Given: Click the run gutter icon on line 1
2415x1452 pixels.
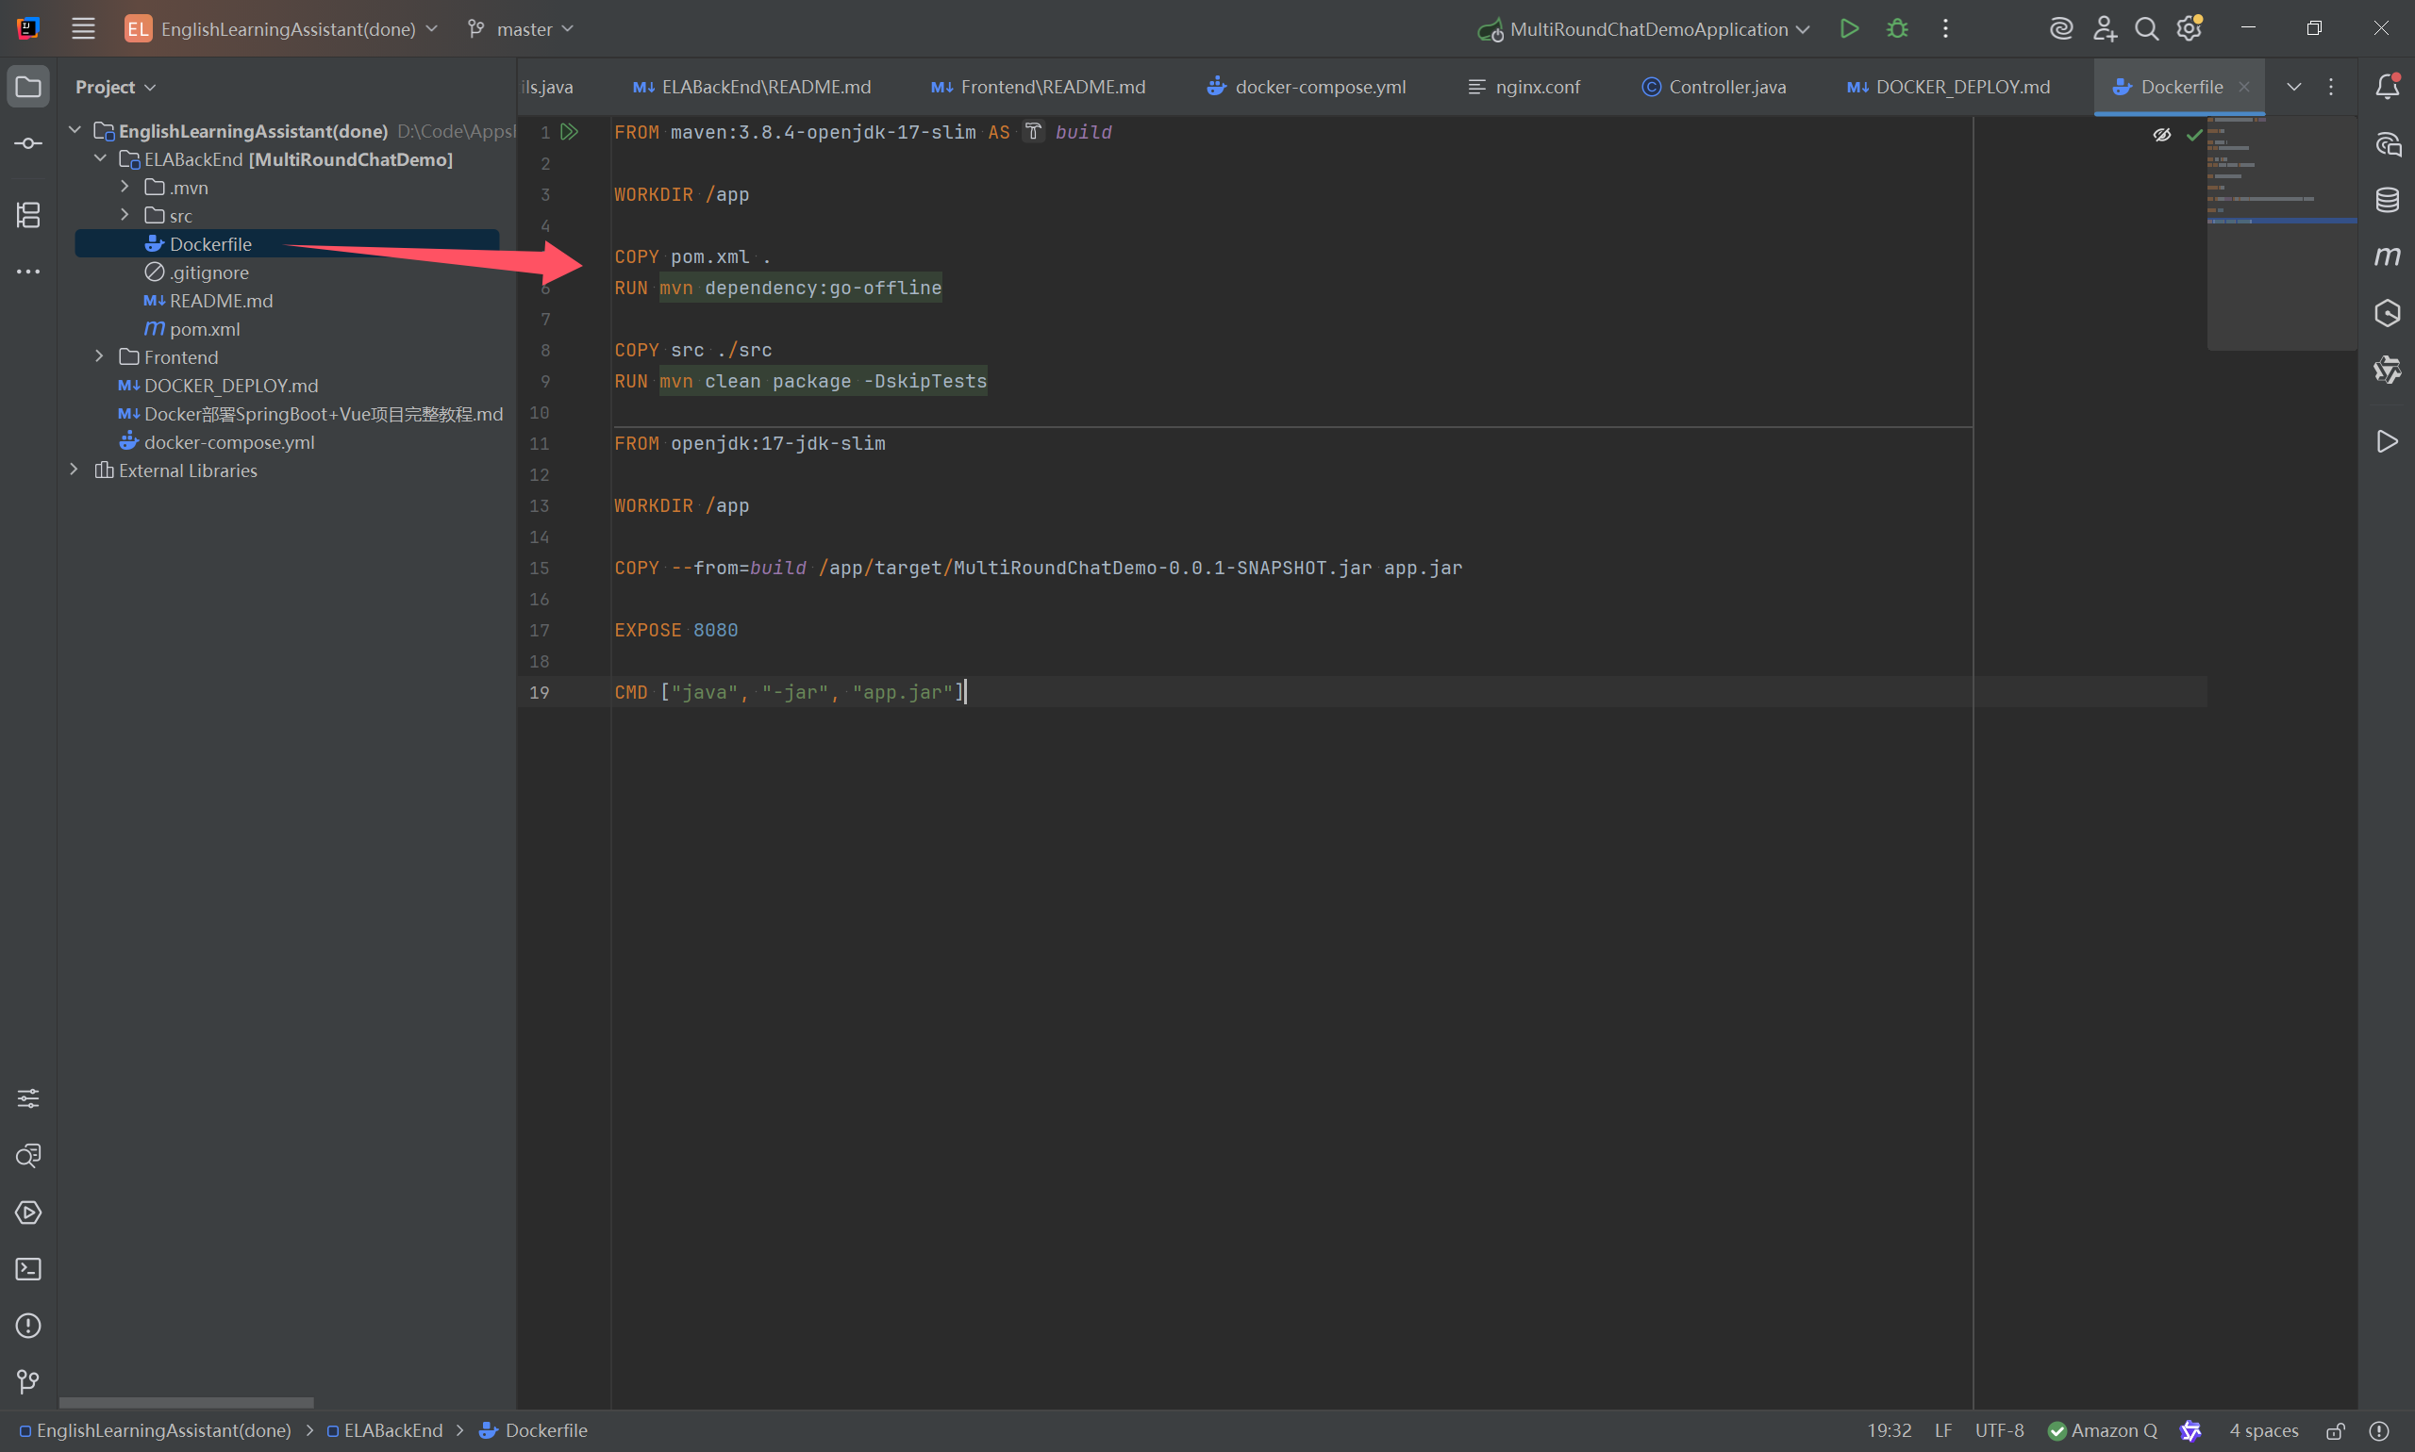Looking at the screenshot, I should pos(569,131).
